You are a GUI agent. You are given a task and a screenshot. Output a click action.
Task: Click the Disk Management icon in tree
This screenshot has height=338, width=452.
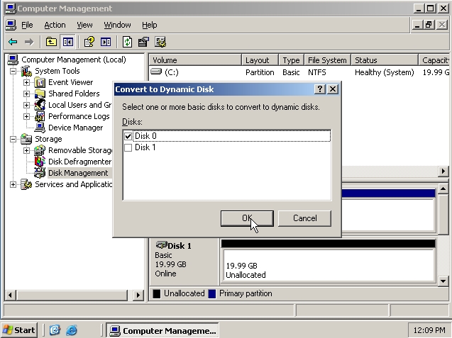[x=40, y=173]
